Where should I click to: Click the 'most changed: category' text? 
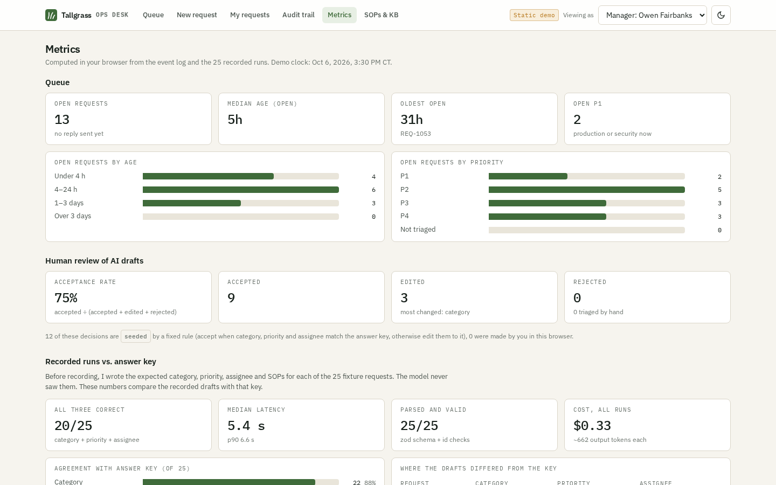point(435,312)
